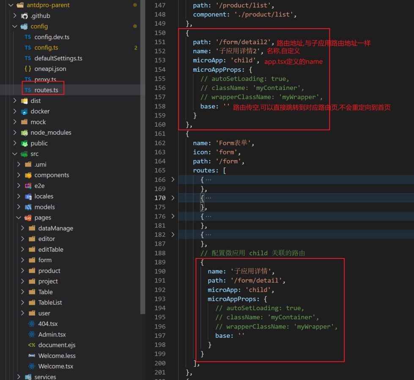Click React icon of Welcome.tsx
This screenshot has width=414, height=380.
point(32,366)
